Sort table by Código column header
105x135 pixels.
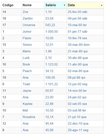(11, 5)
